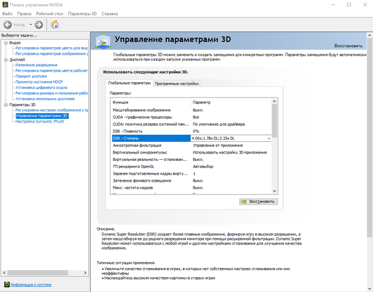Click the Восстановить button with NVIDIA logo
The height and width of the screenshot is (292, 373).
pyautogui.click(x=258, y=201)
